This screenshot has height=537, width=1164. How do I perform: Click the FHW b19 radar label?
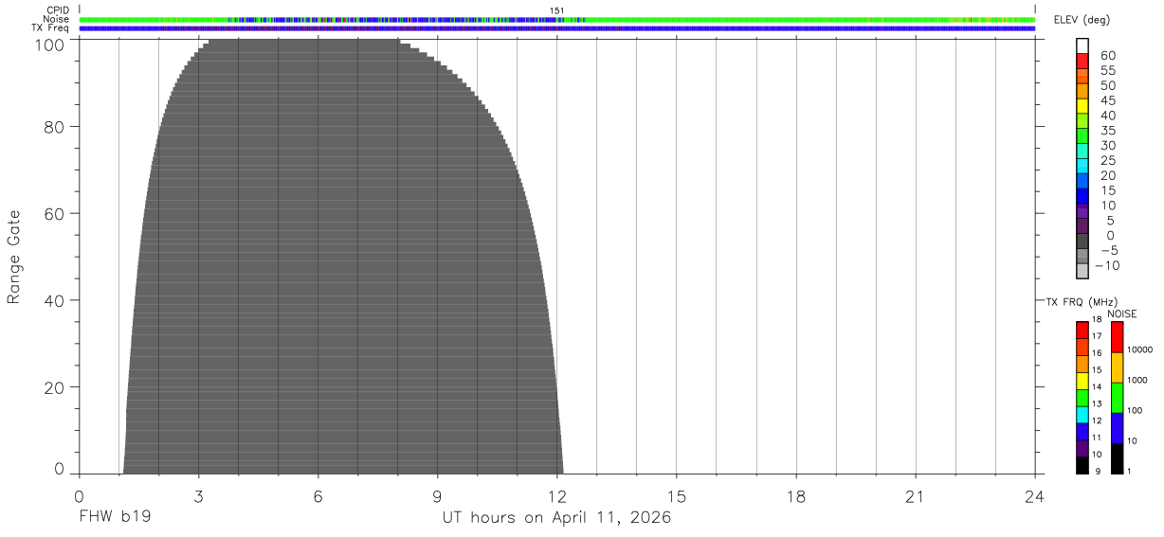pyautogui.click(x=115, y=518)
